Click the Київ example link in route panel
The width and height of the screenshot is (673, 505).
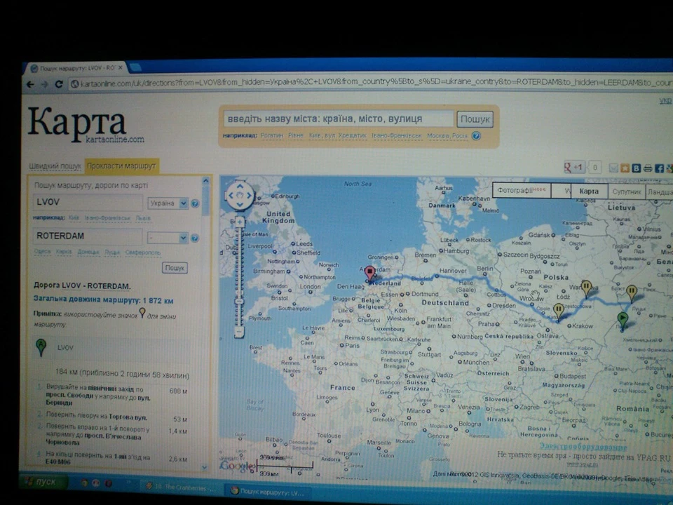(x=74, y=218)
